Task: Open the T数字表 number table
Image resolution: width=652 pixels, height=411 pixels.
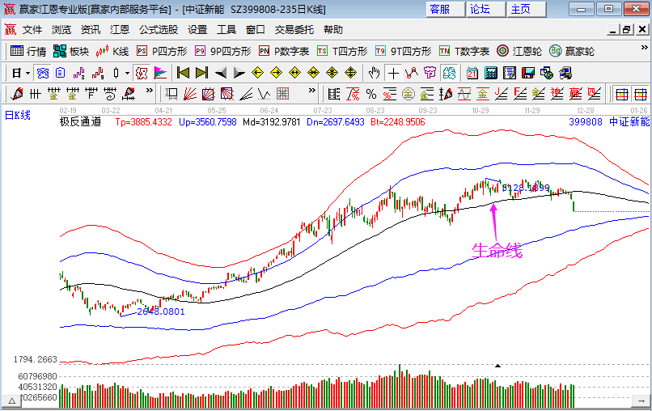Action: [x=464, y=51]
